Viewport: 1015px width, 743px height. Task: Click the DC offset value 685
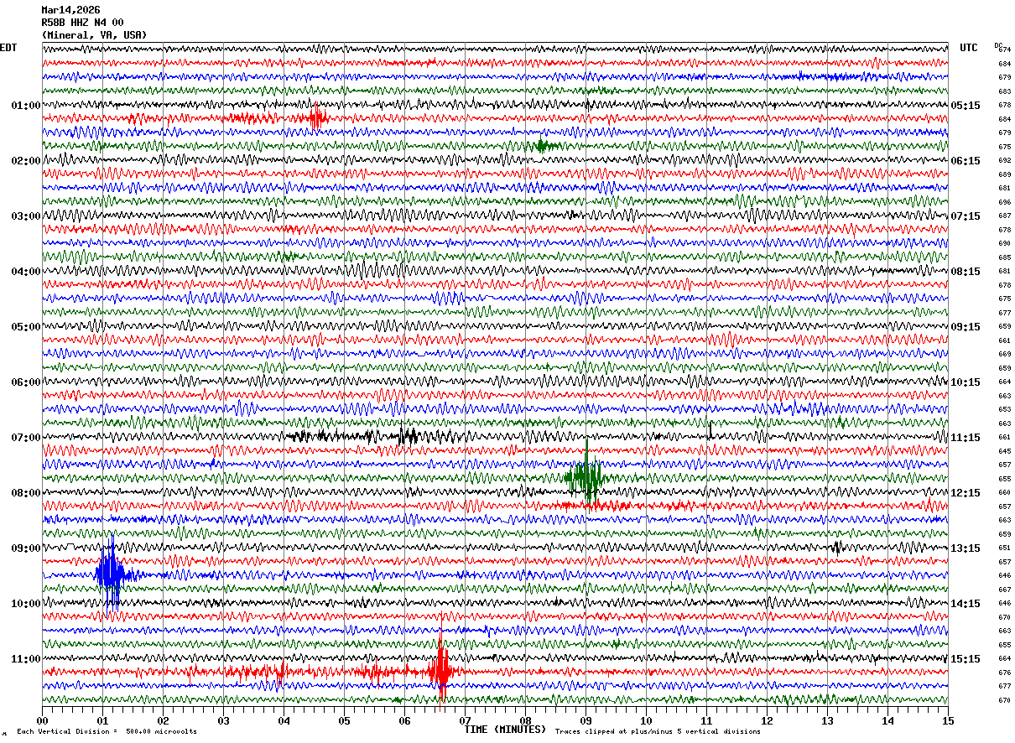point(1004,257)
